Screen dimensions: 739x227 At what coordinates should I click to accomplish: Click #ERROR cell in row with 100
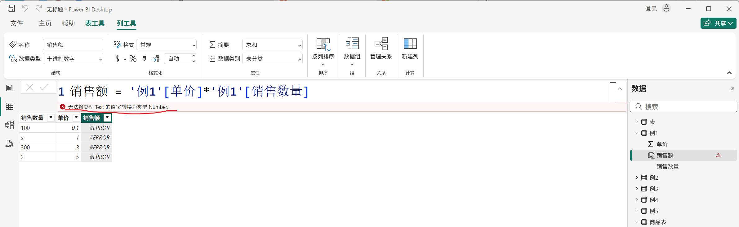[96, 128]
